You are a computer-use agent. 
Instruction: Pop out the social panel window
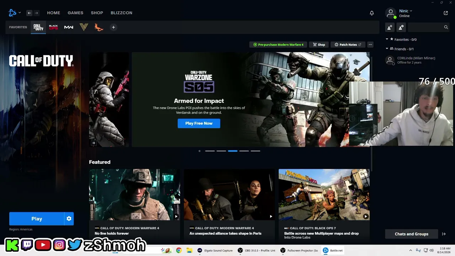point(446,13)
